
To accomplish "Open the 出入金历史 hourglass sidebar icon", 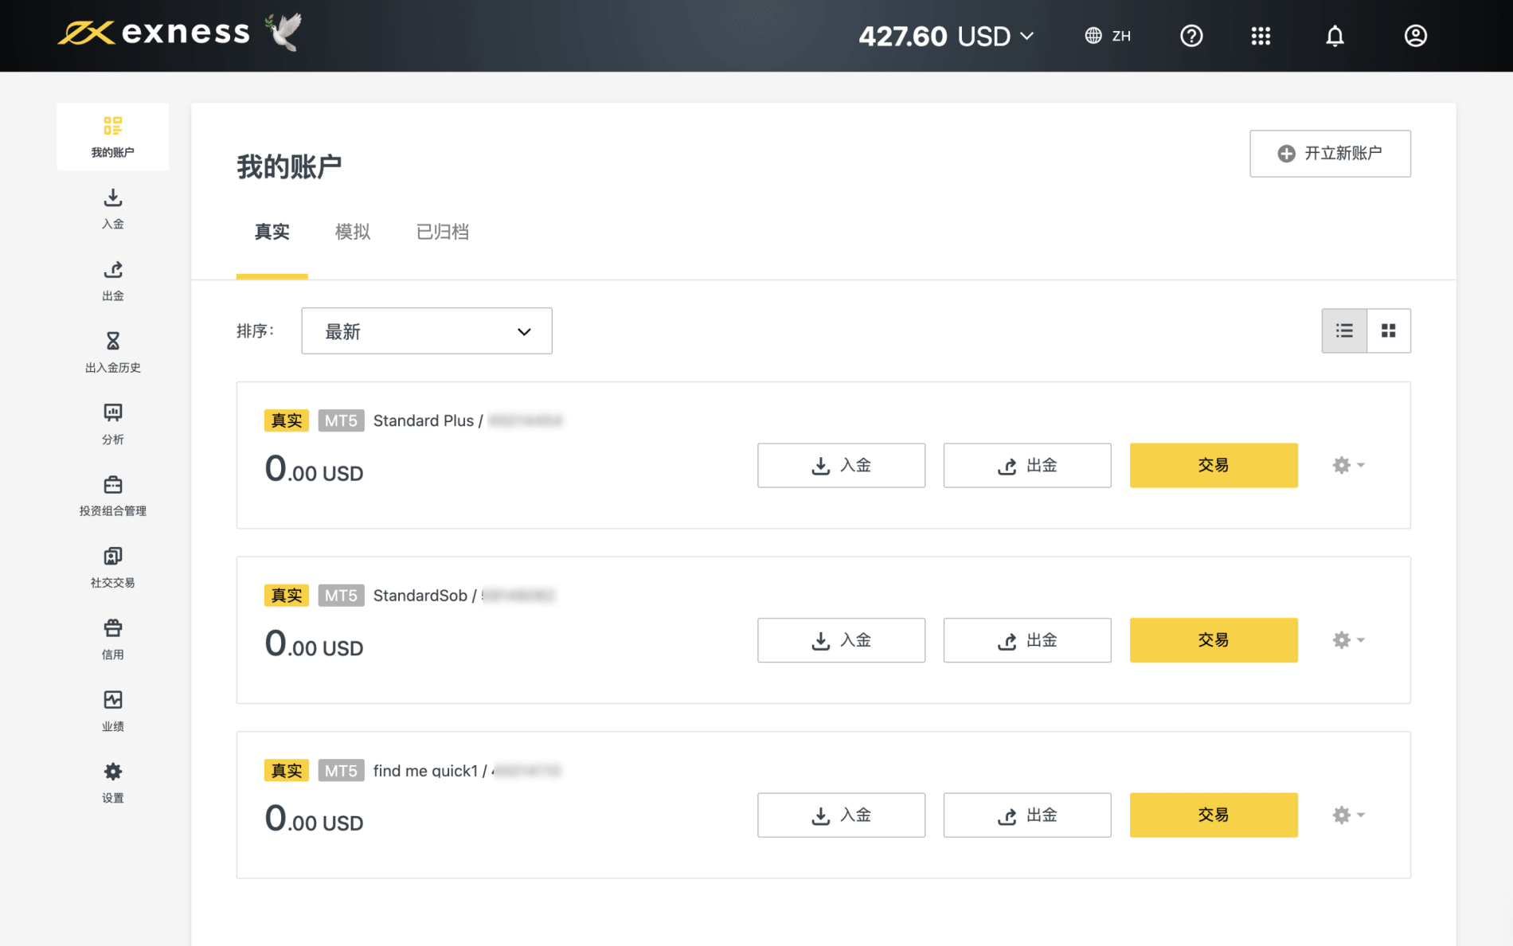I will tap(113, 352).
